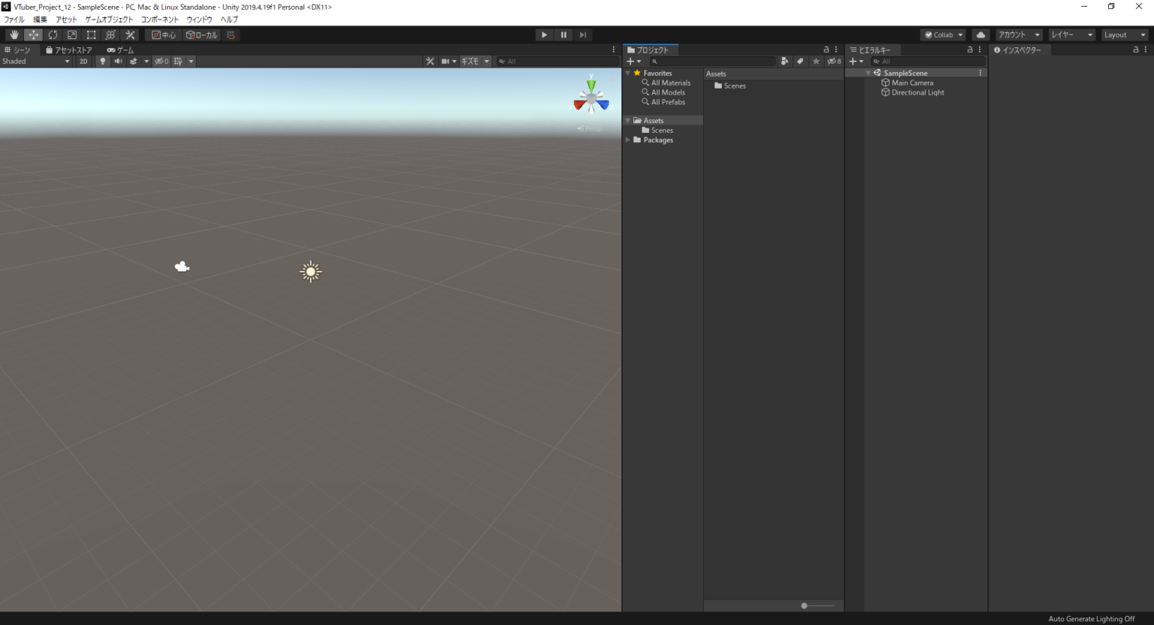The height and width of the screenshot is (625, 1154).
Task: Click the Search by Label tag icon
Action: [x=800, y=62]
